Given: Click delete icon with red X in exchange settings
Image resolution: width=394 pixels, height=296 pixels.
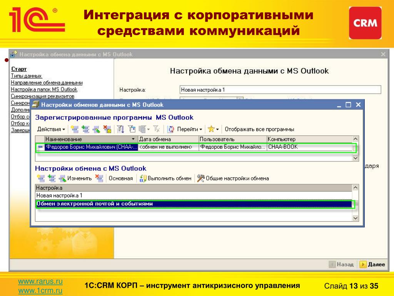Looking at the screenshot, I should click(99, 178).
